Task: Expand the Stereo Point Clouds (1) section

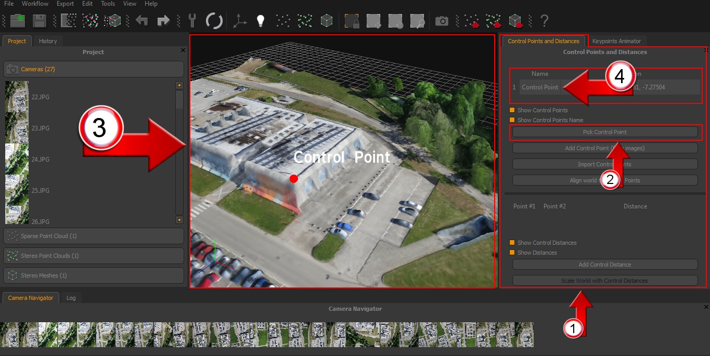Action: (94, 256)
